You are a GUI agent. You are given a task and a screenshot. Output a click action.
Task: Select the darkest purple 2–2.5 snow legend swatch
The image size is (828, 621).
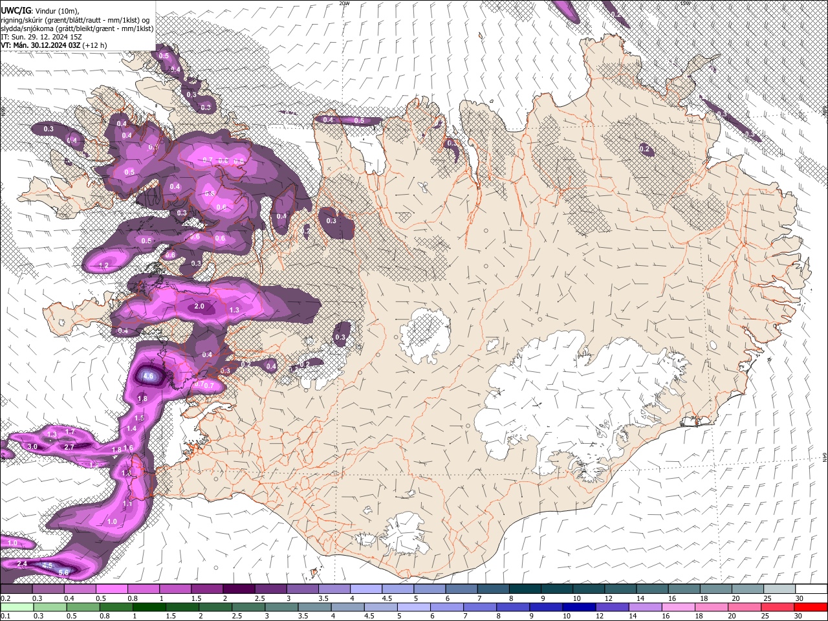pos(239,589)
